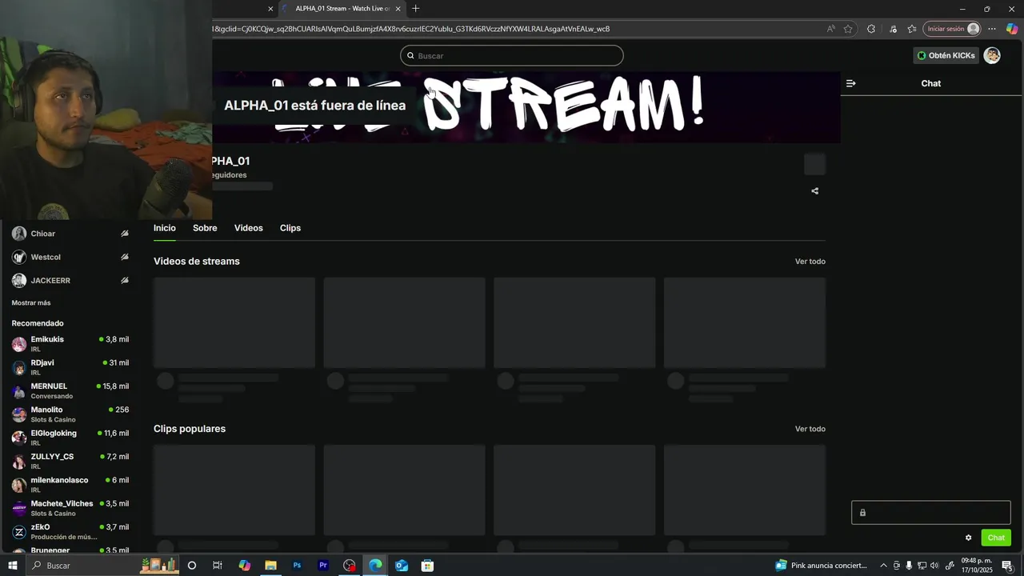Open the user avatar menu on Kick
Screen dimensions: 1024x576
pos(992,55)
